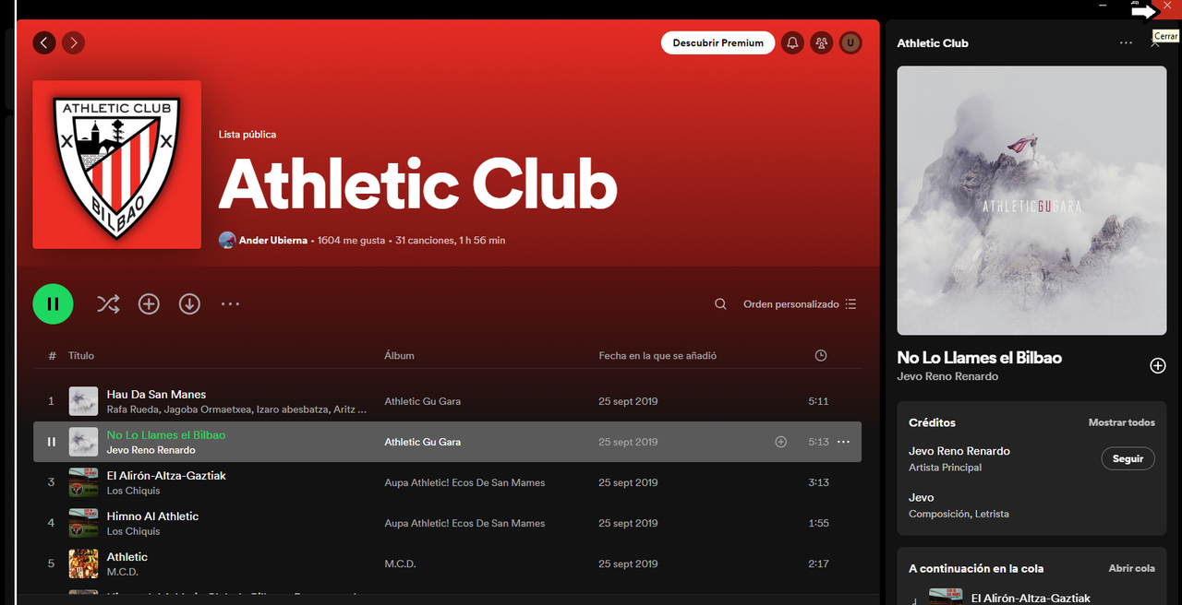
Task: Follow Jevo Reno Renardo with Seguir
Action: pos(1128,458)
